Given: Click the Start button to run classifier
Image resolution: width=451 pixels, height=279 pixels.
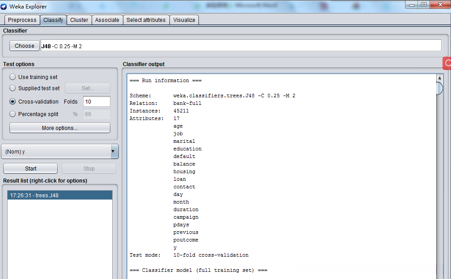Looking at the screenshot, I should click(30, 169).
